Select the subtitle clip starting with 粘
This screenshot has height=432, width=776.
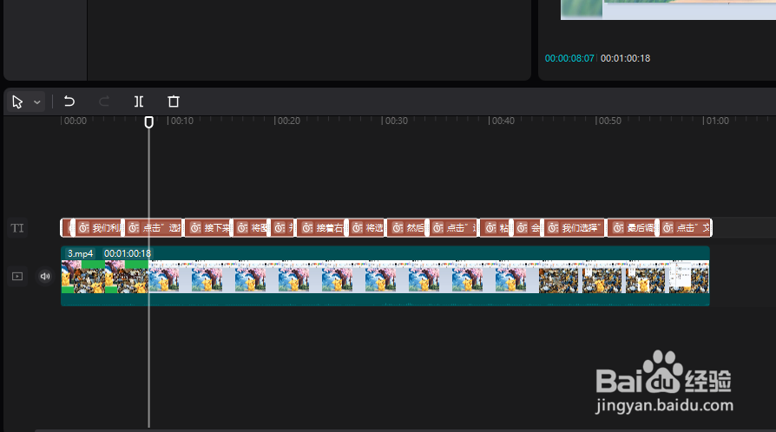pyautogui.click(x=496, y=227)
